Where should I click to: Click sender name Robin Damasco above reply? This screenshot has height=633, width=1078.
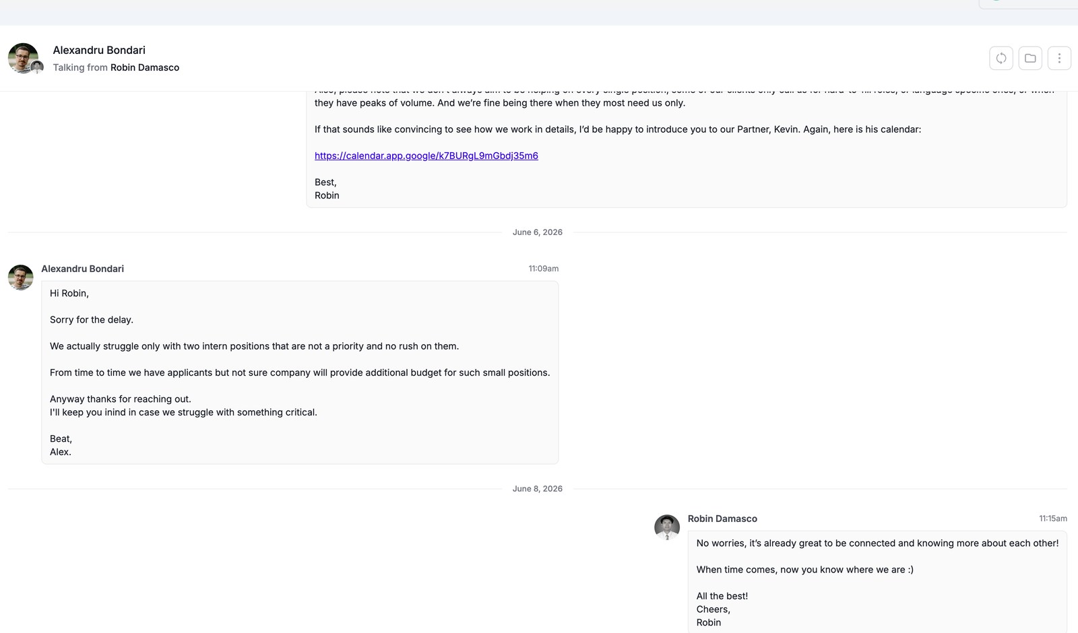tap(722, 519)
